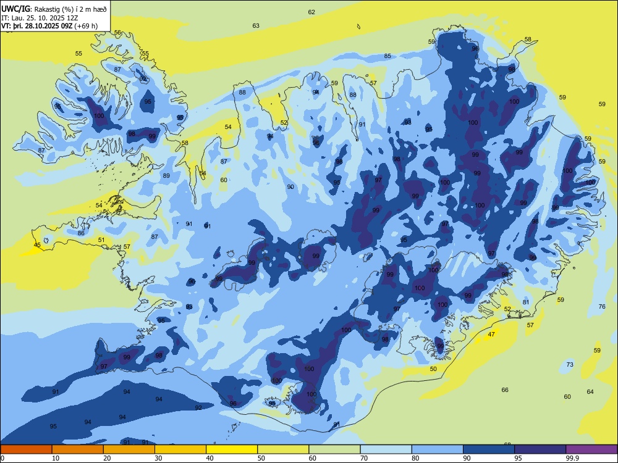Click the 'IT: Lau. 25. 10. 2025 12Z' line
Image resolution: width=618 pixels, height=463 pixels.
click(x=40, y=18)
